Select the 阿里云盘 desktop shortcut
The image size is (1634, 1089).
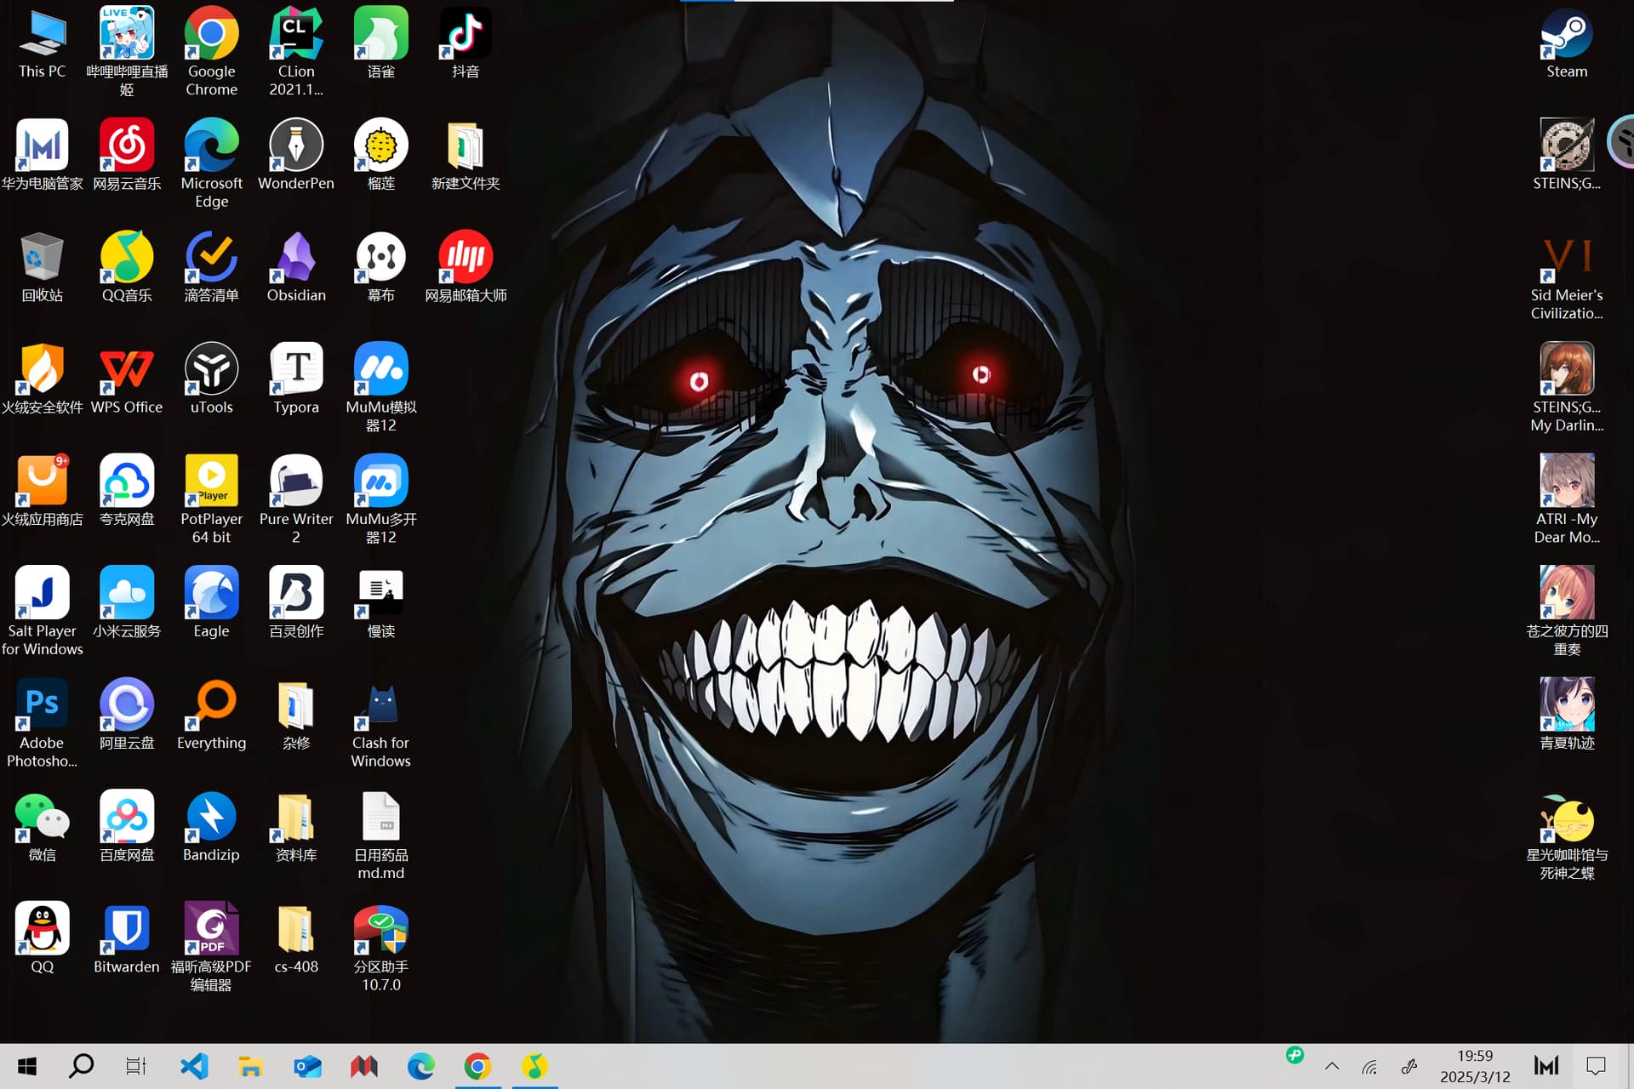pyautogui.click(x=127, y=715)
